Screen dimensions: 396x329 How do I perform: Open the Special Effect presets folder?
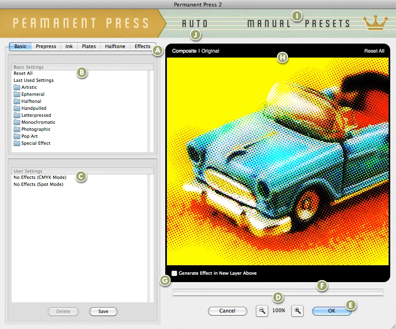35,143
